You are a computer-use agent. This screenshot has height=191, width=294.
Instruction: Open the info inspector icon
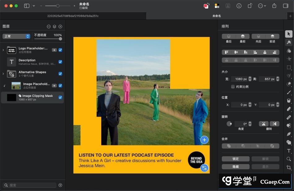239,6
